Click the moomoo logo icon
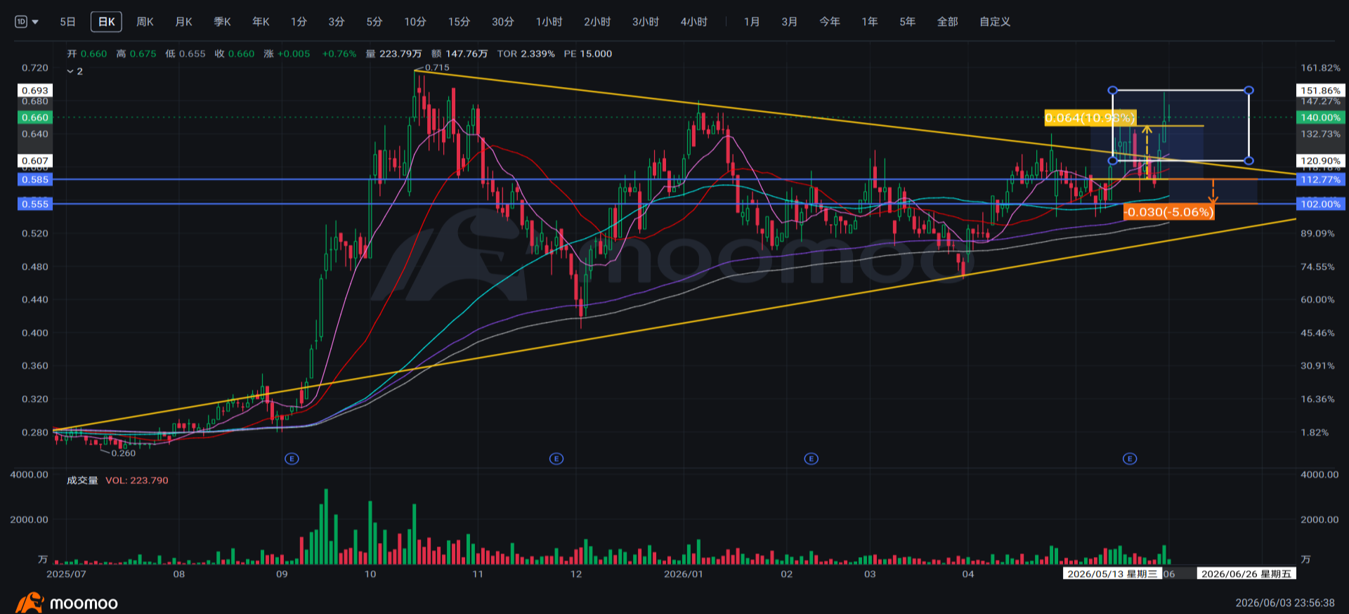 coord(29,603)
